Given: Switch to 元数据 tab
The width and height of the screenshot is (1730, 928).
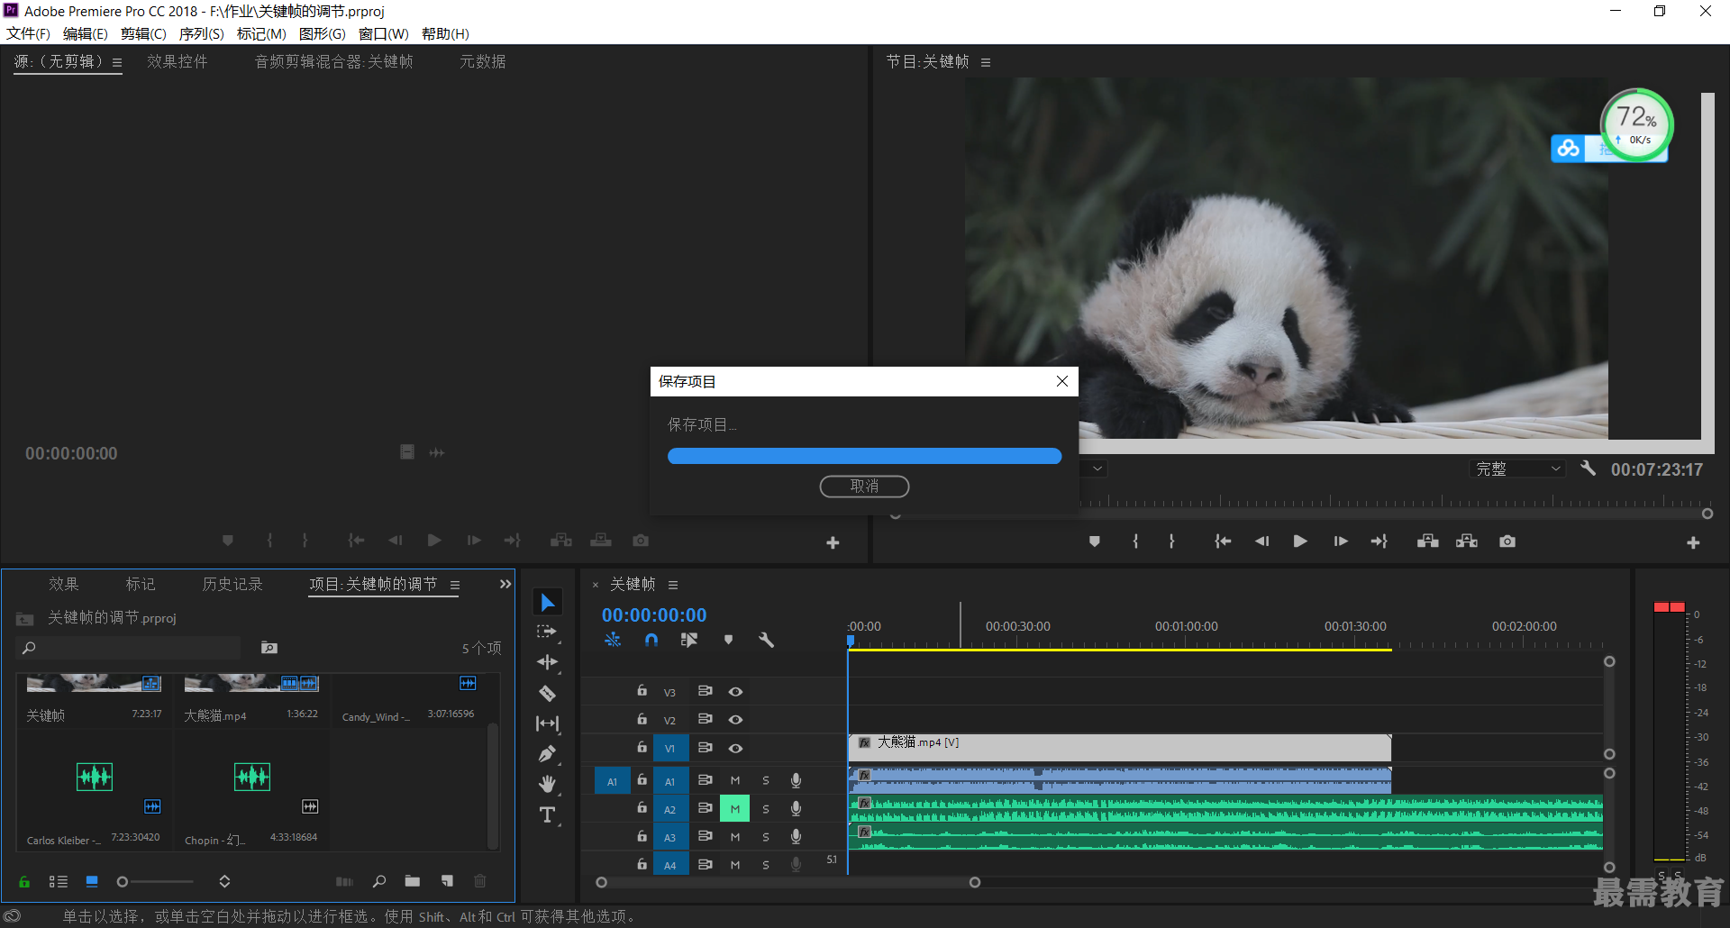Looking at the screenshot, I should tap(483, 61).
